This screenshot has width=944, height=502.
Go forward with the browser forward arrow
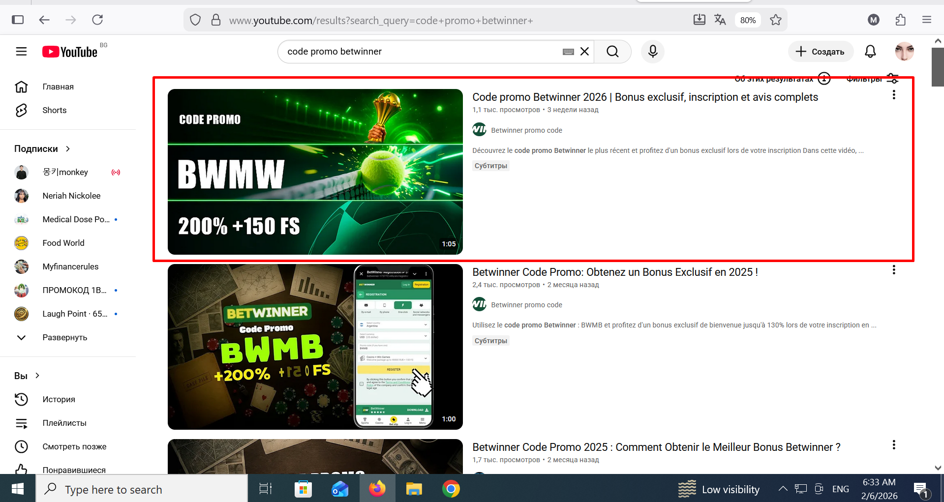(71, 20)
